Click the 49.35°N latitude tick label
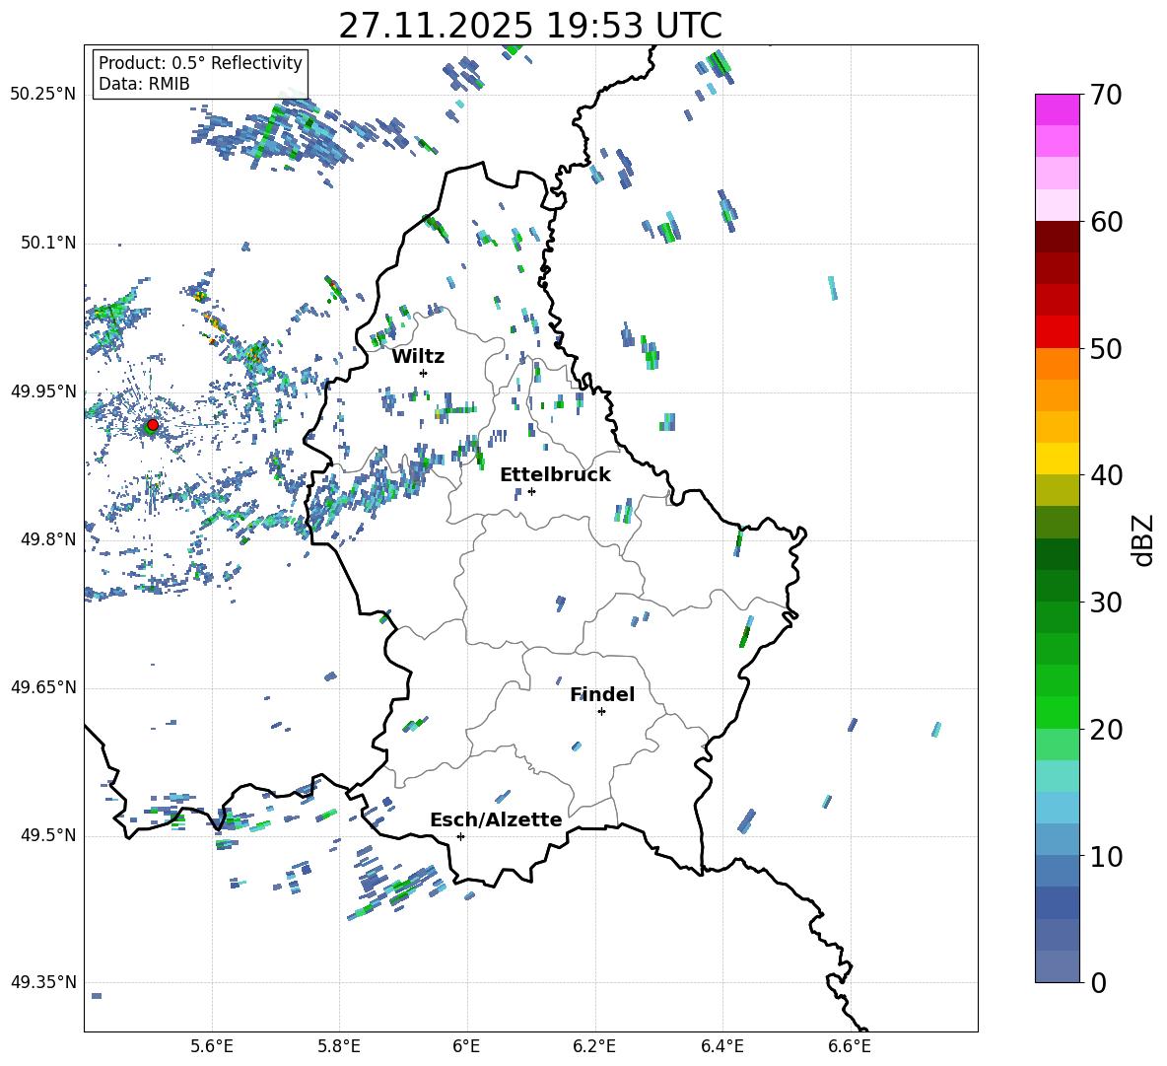1167x1066 pixels. (x=43, y=982)
